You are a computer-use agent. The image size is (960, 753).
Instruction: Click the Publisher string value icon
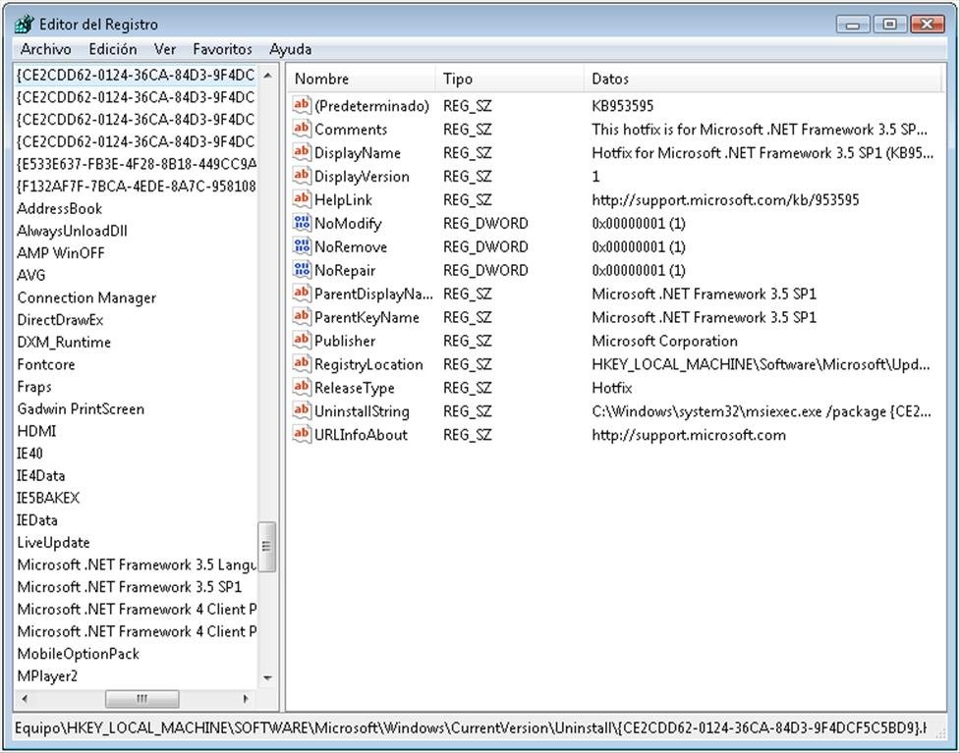[302, 340]
